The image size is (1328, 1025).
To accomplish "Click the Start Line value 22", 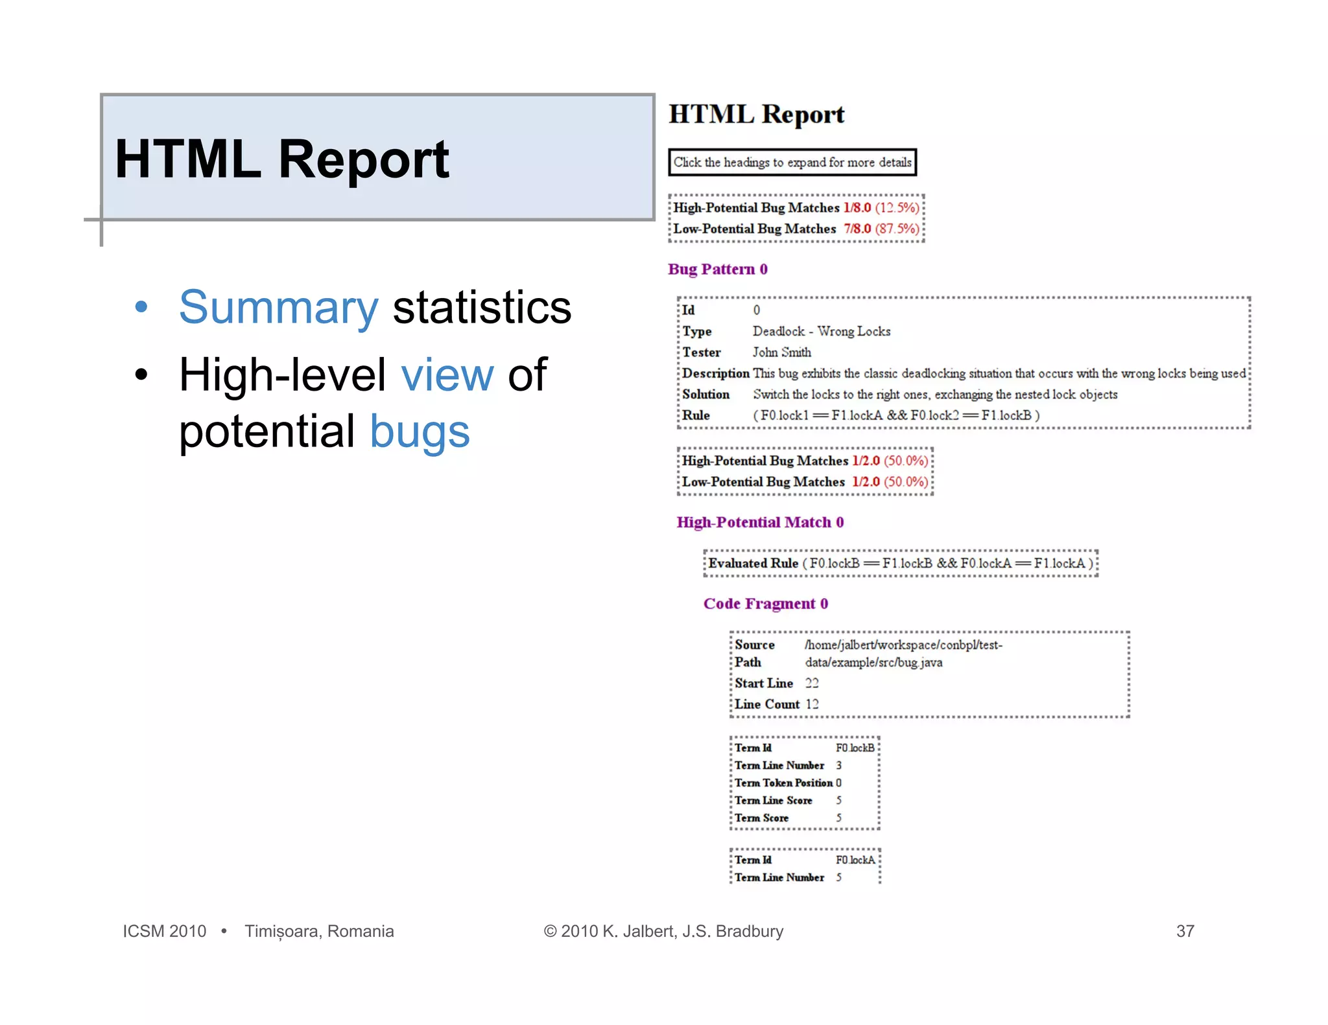I will coord(812,683).
